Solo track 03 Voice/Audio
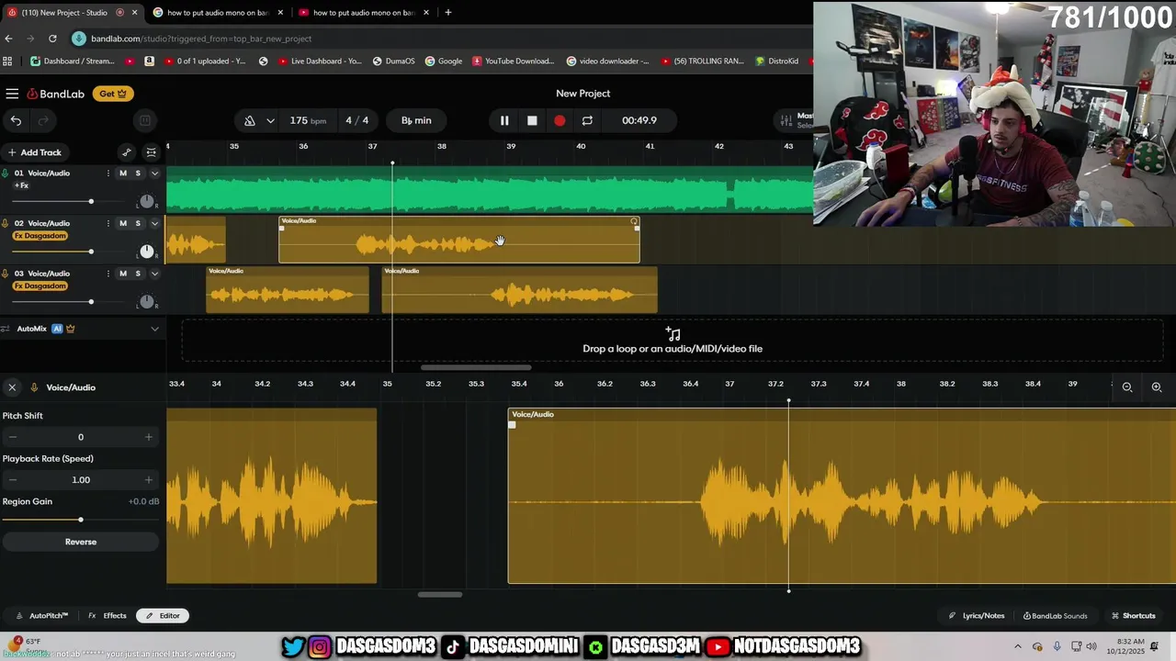The width and height of the screenshot is (1176, 661). point(138,274)
